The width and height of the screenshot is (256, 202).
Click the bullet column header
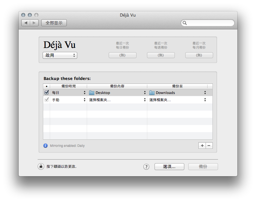click(46, 86)
